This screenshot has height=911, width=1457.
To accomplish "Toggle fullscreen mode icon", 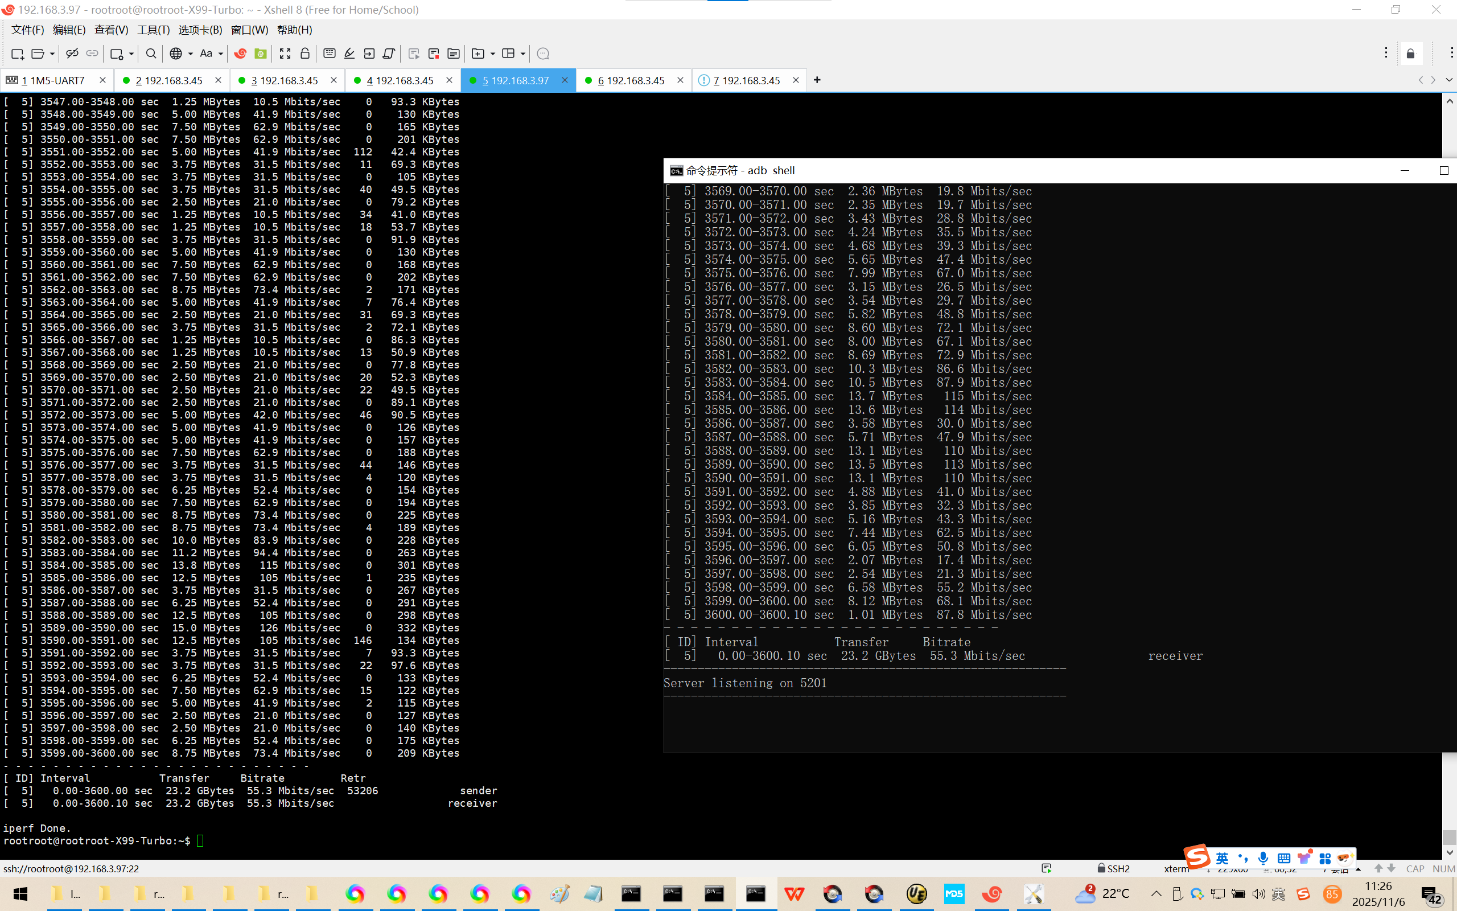I will click(x=285, y=54).
